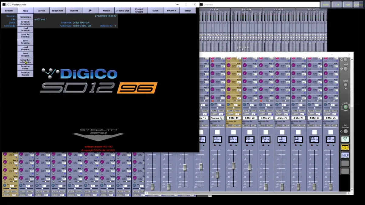
Task: Choose Session Report from Files menu
Action: [25, 74]
